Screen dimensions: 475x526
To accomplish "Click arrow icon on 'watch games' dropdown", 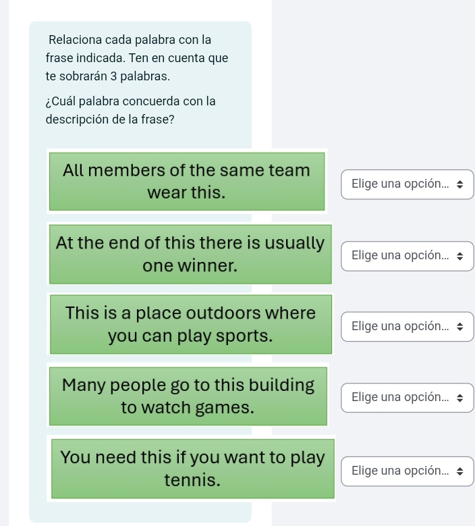I will point(460,397).
